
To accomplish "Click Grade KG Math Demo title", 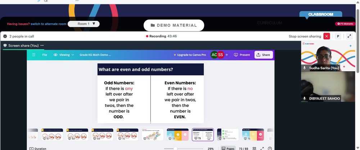I will pyautogui.click(x=95, y=55).
